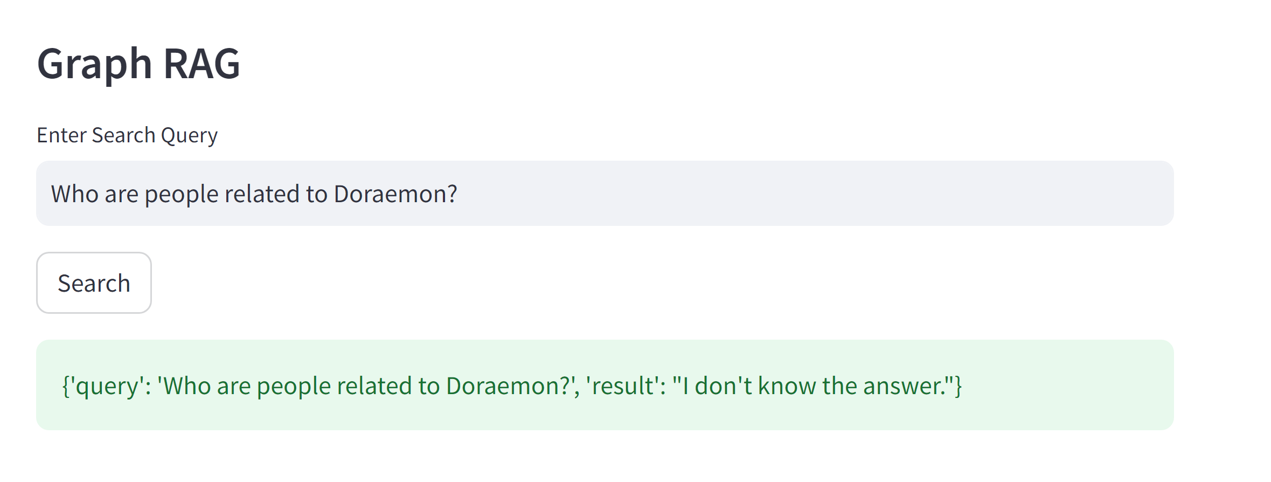Click the 'Who are people related to Doraemon?' text field

253,193
